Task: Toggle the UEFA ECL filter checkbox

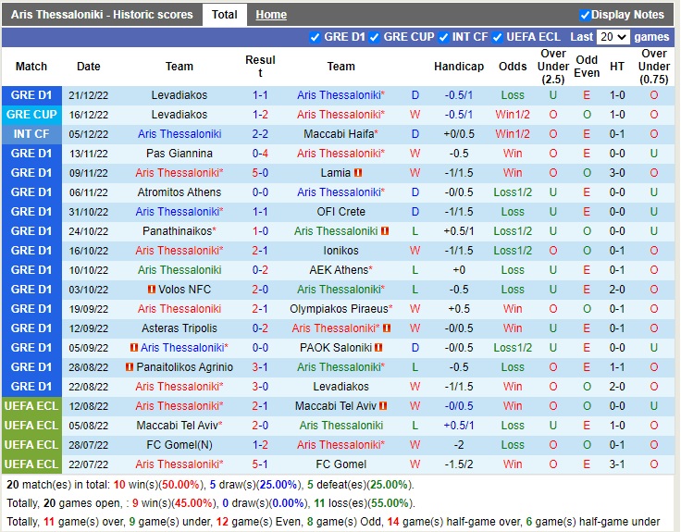Action: point(497,38)
